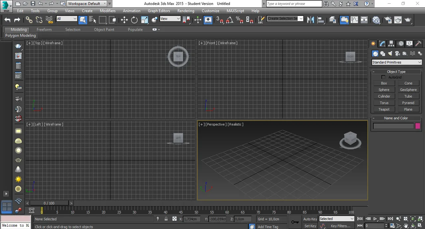Viewport: 425px width, 229px height.
Task: Select the Uniform Scale tool
Action: click(144, 20)
